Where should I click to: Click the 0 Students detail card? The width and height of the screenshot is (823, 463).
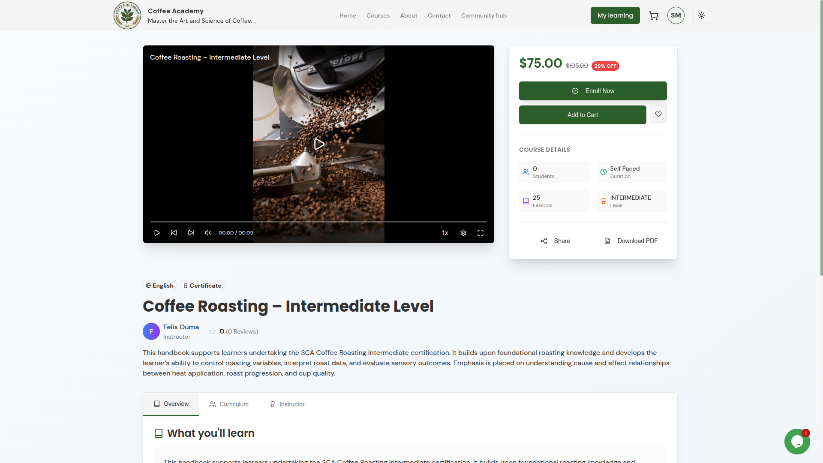[x=554, y=172]
